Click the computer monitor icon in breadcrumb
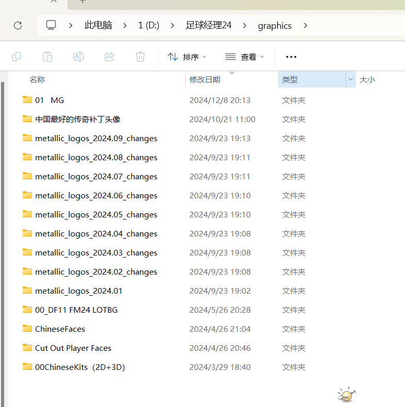The width and height of the screenshot is (405, 407). pyautogui.click(x=51, y=25)
